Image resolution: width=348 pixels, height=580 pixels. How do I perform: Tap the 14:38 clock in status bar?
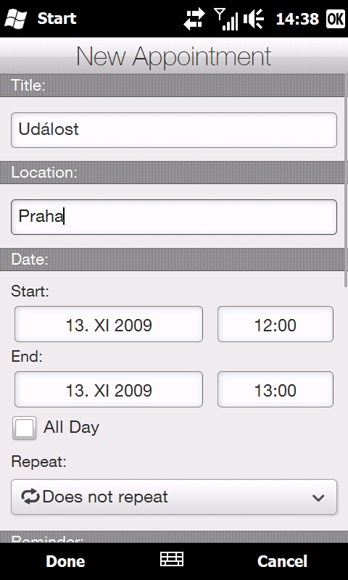(297, 19)
